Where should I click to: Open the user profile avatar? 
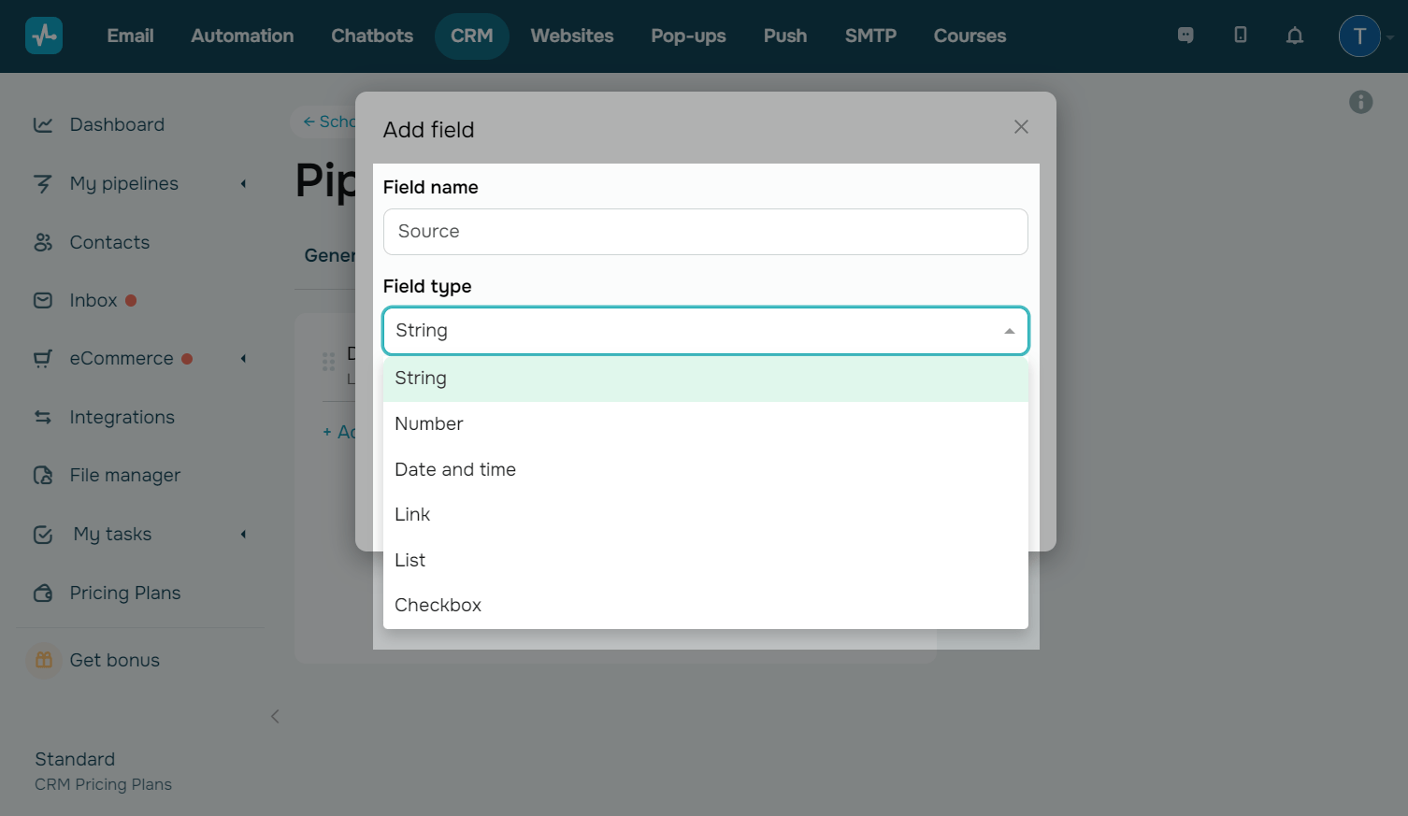pyautogui.click(x=1359, y=36)
